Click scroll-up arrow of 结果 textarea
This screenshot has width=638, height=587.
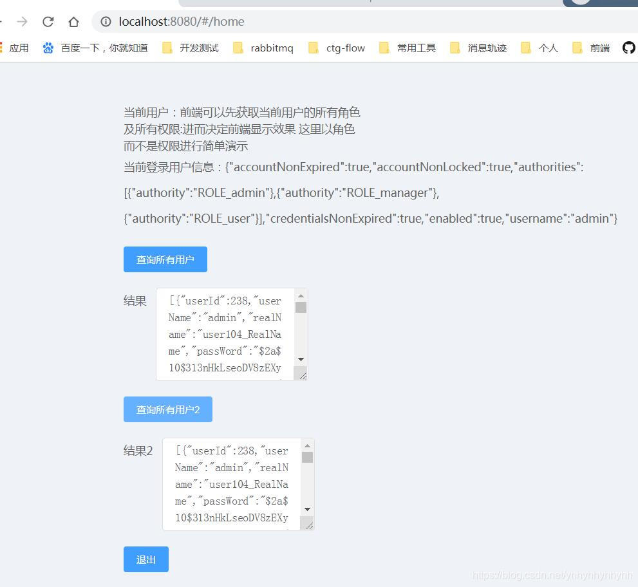[301, 295]
